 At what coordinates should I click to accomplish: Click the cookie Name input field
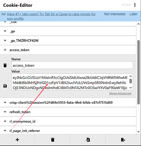coord(72,65)
